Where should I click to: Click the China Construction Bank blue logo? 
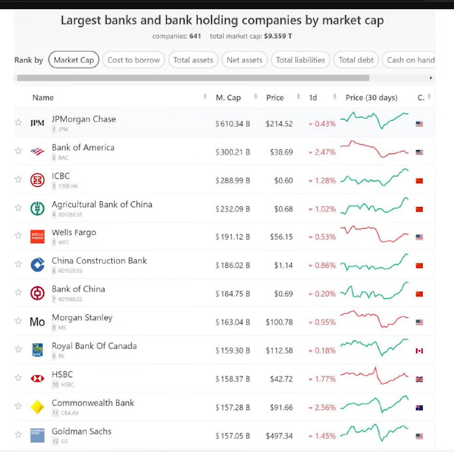(37, 265)
